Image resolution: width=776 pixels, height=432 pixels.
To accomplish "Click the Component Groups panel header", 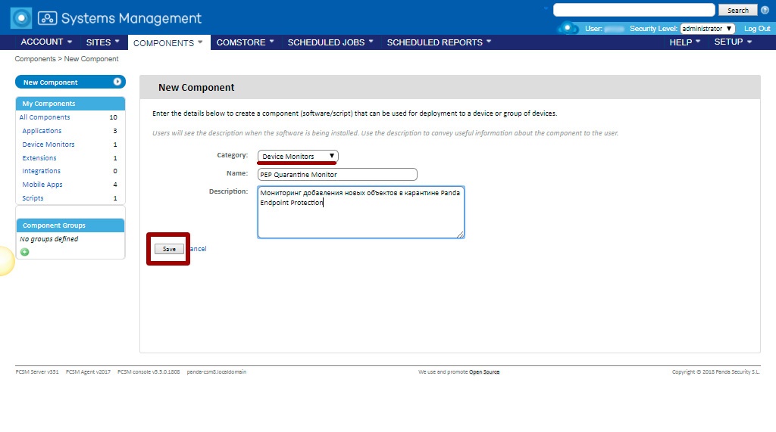I will [70, 225].
